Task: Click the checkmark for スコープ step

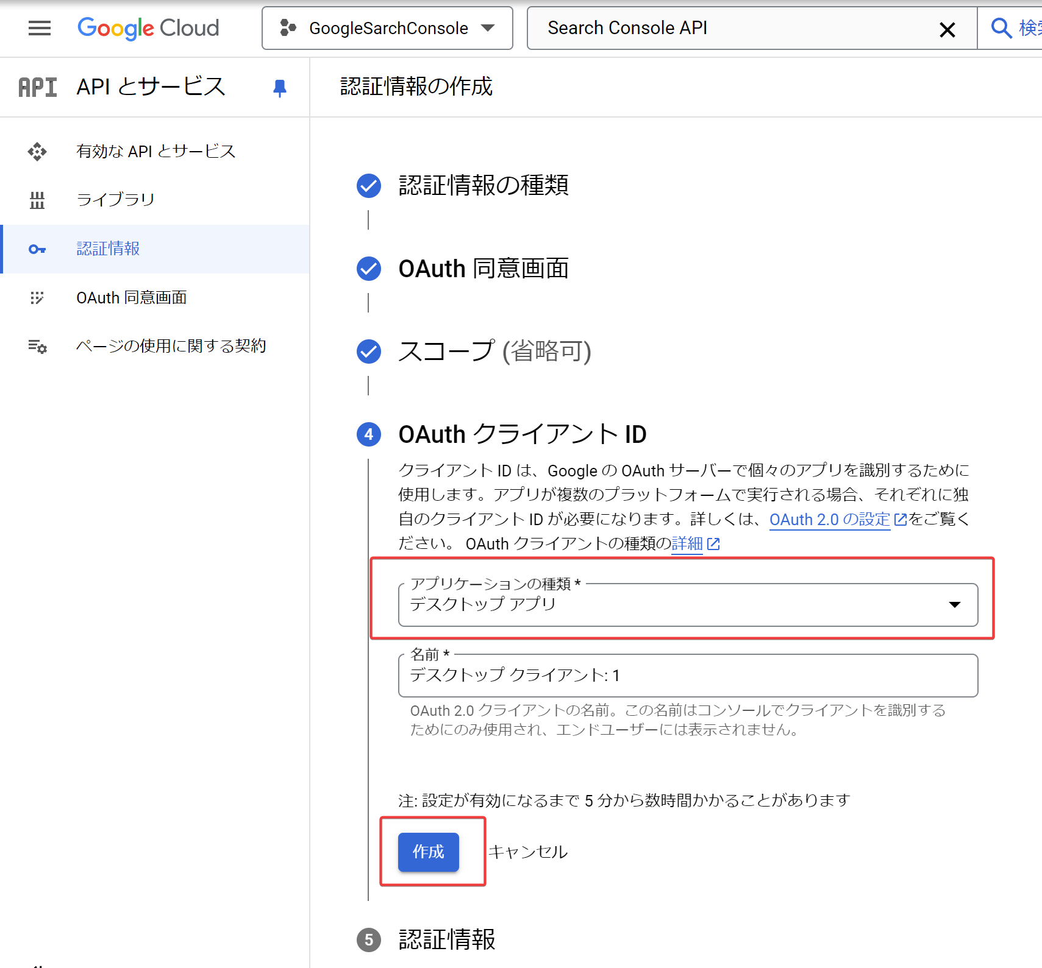Action: tap(369, 352)
